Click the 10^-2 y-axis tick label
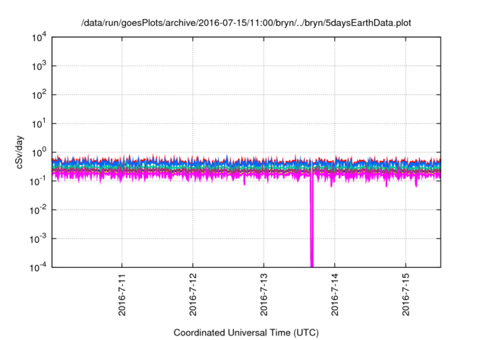This screenshot has width=486, height=340. coord(39,210)
